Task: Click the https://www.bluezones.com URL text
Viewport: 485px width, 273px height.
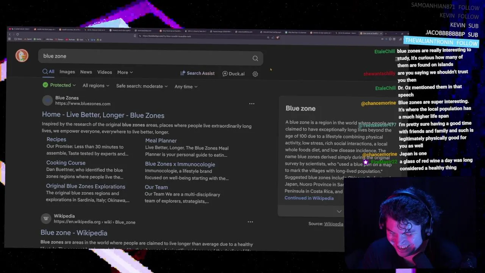Action: tap(83, 104)
